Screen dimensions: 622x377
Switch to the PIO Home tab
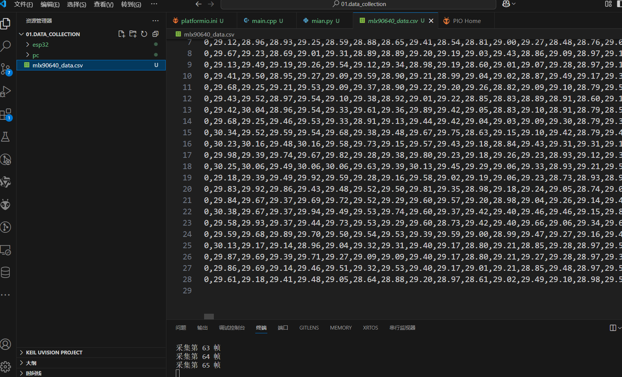(x=466, y=21)
